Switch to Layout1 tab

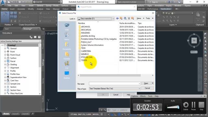[x=15, y=114]
